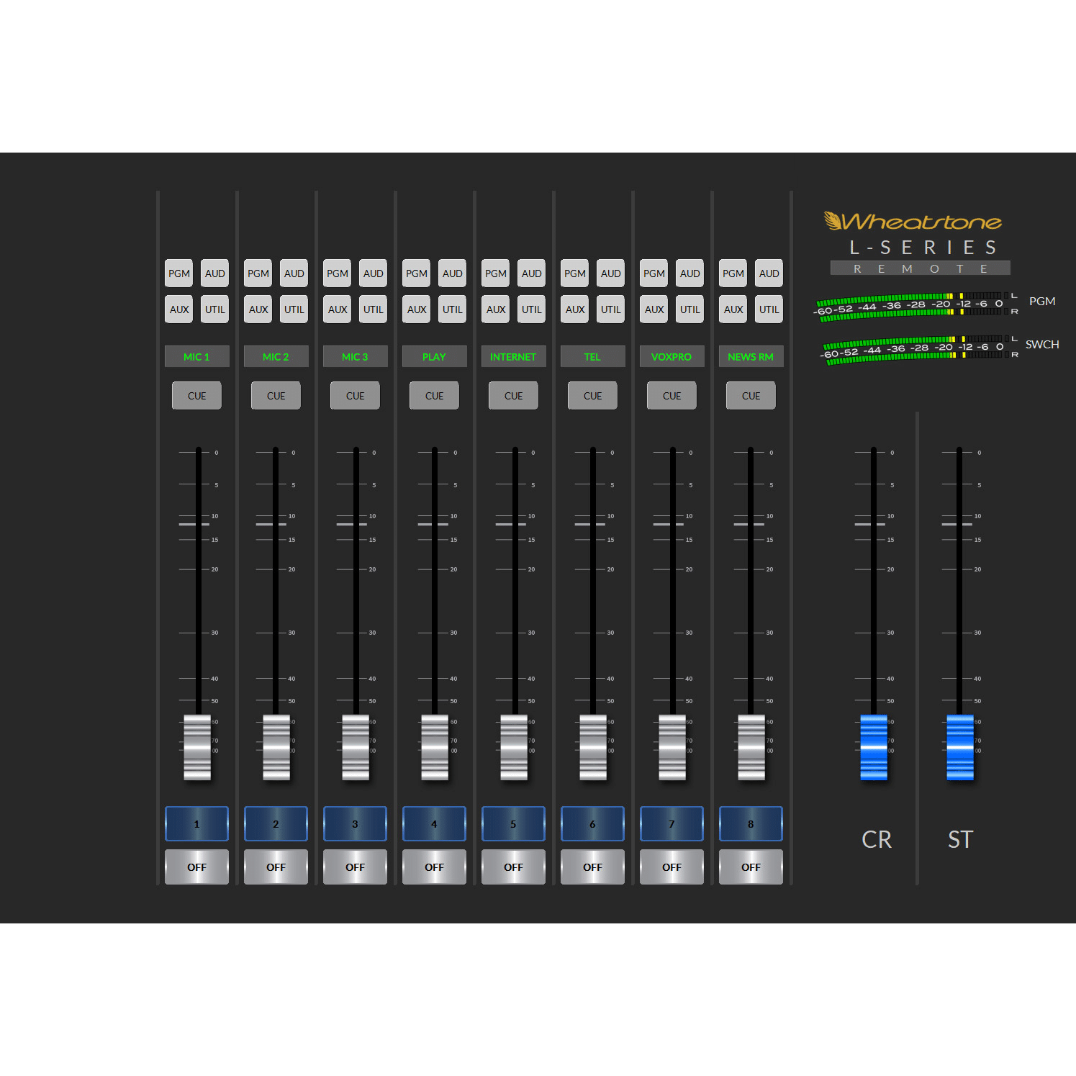Cue the PLAY channel
1076x1076 pixels.
pyautogui.click(x=434, y=396)
